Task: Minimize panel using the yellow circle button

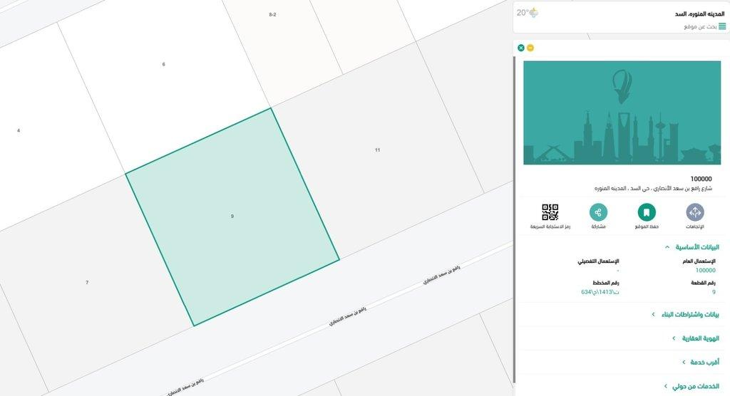Action: (x=530, y=48)
